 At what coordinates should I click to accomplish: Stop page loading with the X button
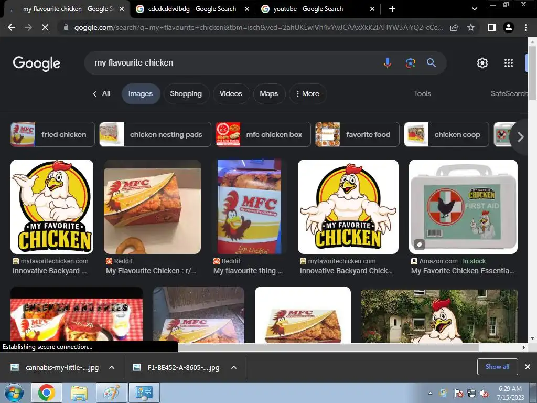[x=45, y=27]
